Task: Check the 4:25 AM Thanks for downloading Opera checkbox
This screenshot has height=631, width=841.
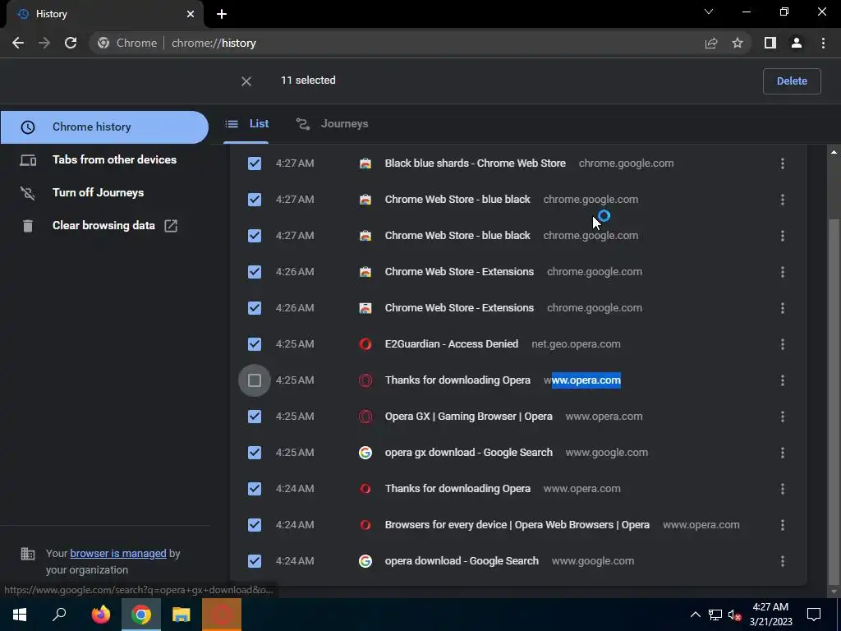Action: click(255, 380)
